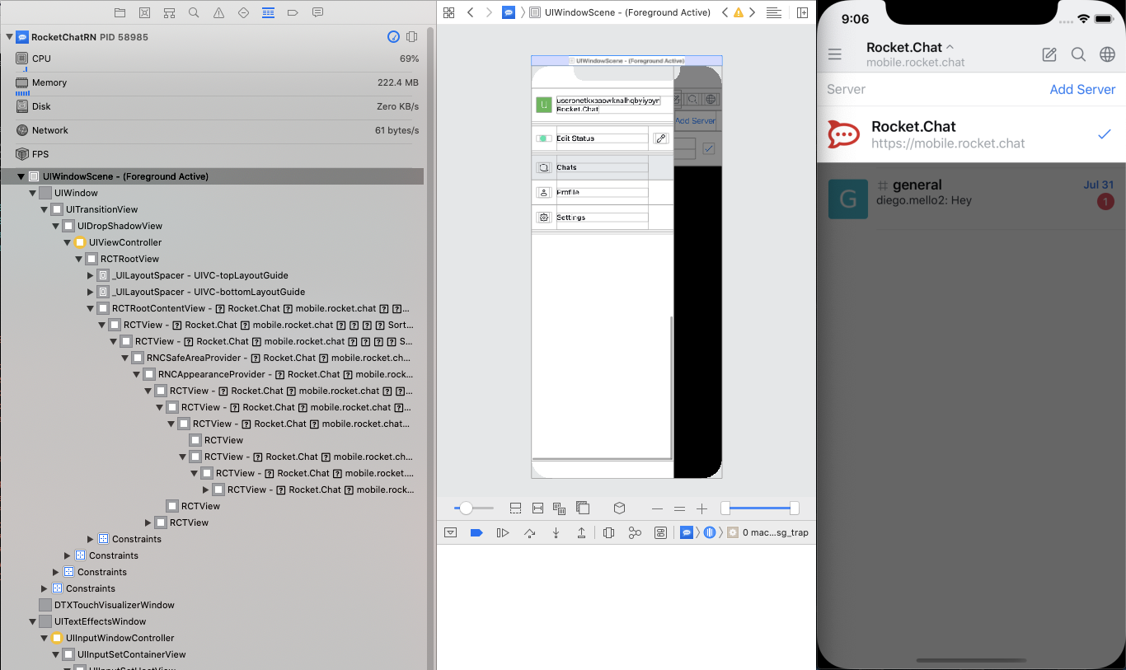This screenshot has height=670, width=1126.
Task: Click the view-options icon next to the gauge
Action: click(412, 37)
